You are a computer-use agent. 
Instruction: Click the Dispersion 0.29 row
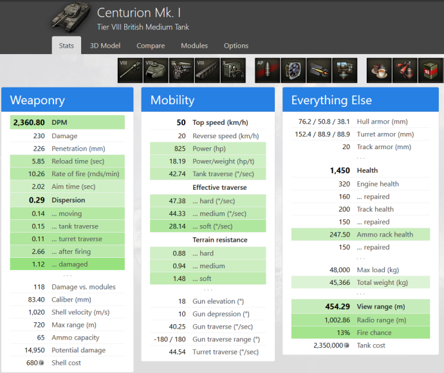point(68,200)
